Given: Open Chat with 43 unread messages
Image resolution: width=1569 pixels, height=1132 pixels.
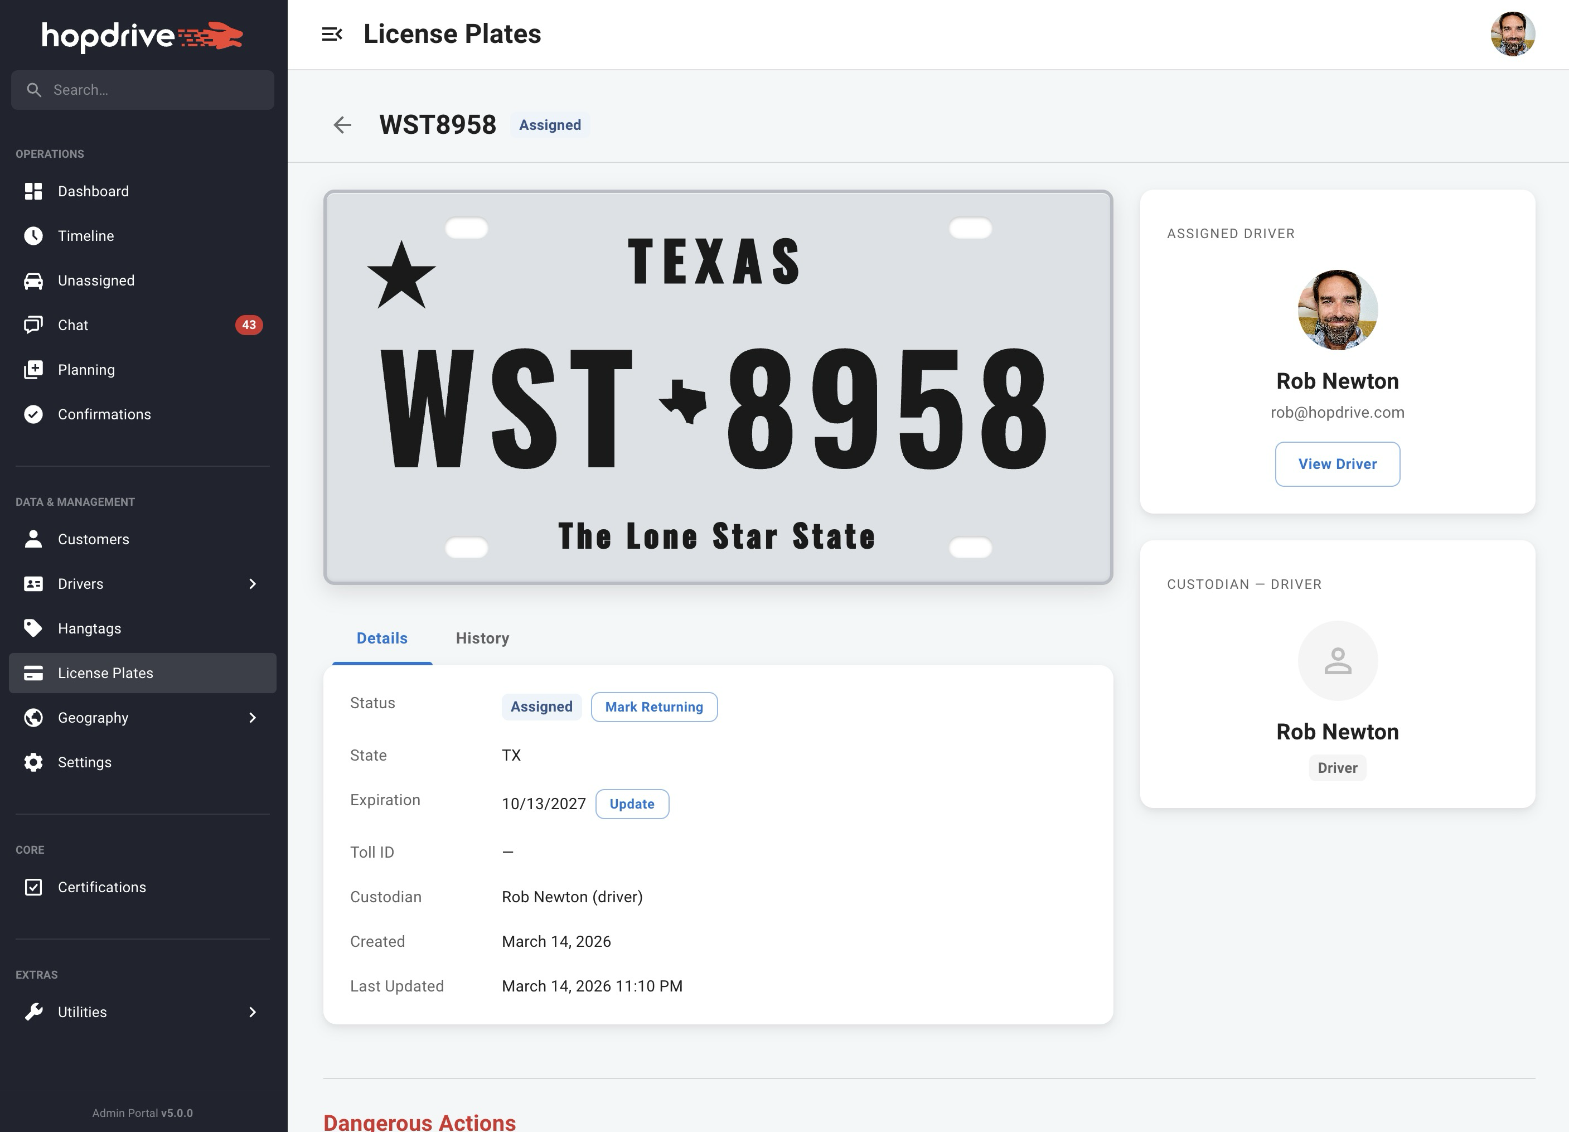Looking at the screenshot, I should tap(72, 325).
